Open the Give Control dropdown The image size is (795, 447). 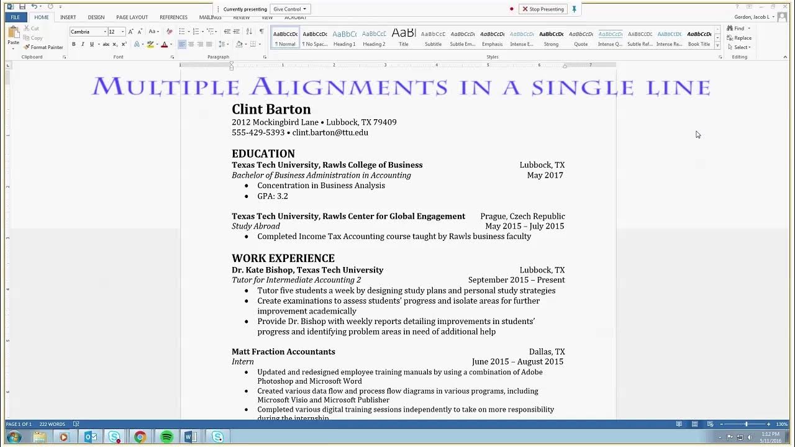pyautogui.click(x=290, y=9)
